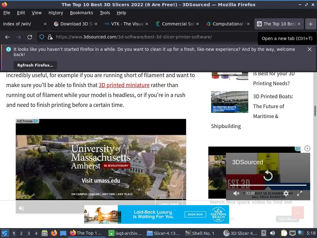Screen dimensions: 317x238
Task: Click the See More button
Action: (x=287, y=219)
